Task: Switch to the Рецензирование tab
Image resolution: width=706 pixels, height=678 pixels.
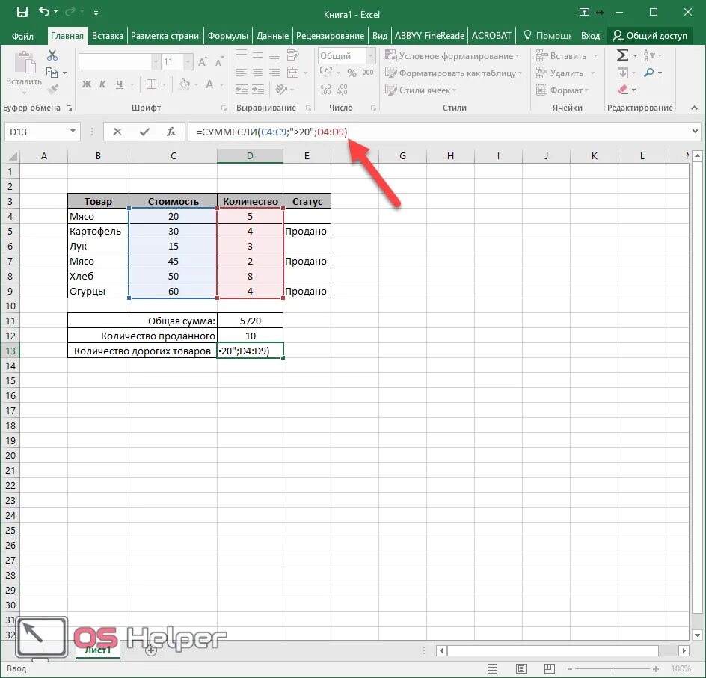Action: coord(330,36)
